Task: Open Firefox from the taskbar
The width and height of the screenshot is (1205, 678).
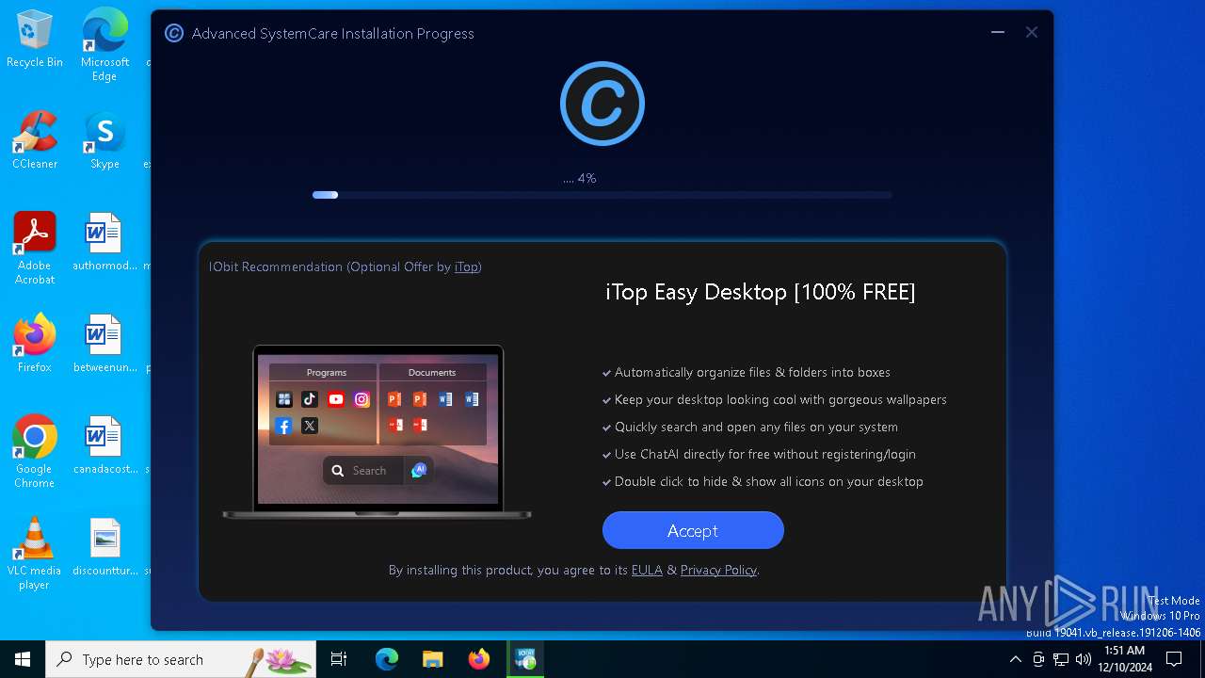Action: point(478,659)
